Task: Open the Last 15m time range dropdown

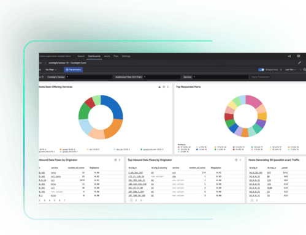Action: point(291,70)
